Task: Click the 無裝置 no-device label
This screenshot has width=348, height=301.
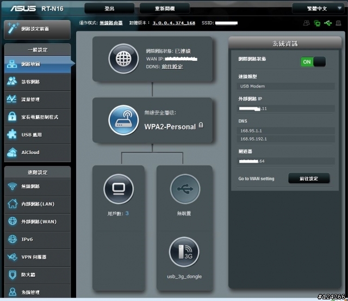Action: pyautogui.click(x=184, y=214)
